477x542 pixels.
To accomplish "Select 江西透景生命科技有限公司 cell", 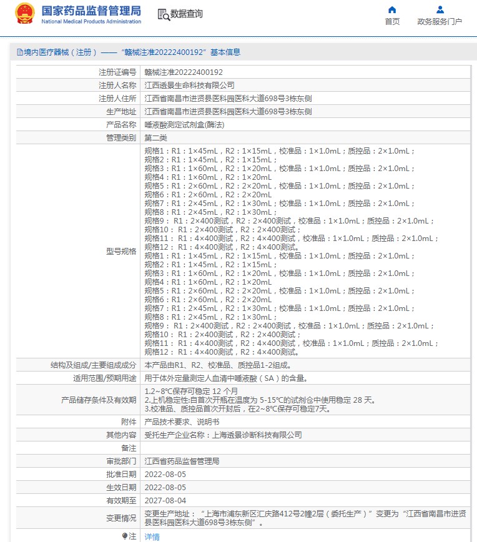I will pos(305,86).
